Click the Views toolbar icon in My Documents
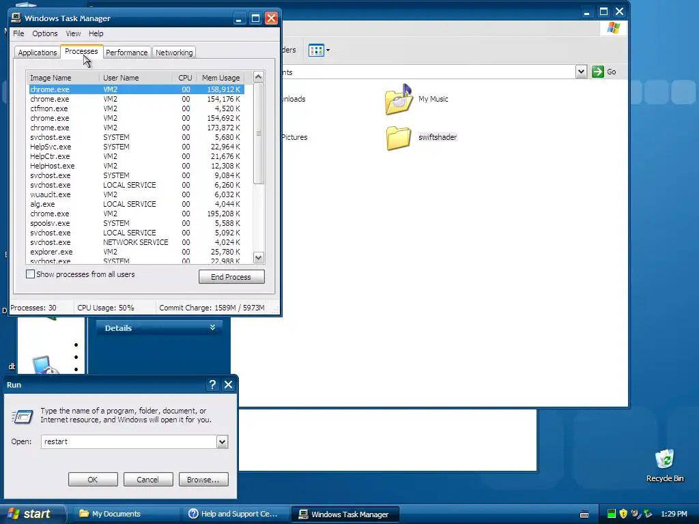Image resolution: width=699 pixels, height=524 pixels. pyautogui.click(x=316, y=50)
